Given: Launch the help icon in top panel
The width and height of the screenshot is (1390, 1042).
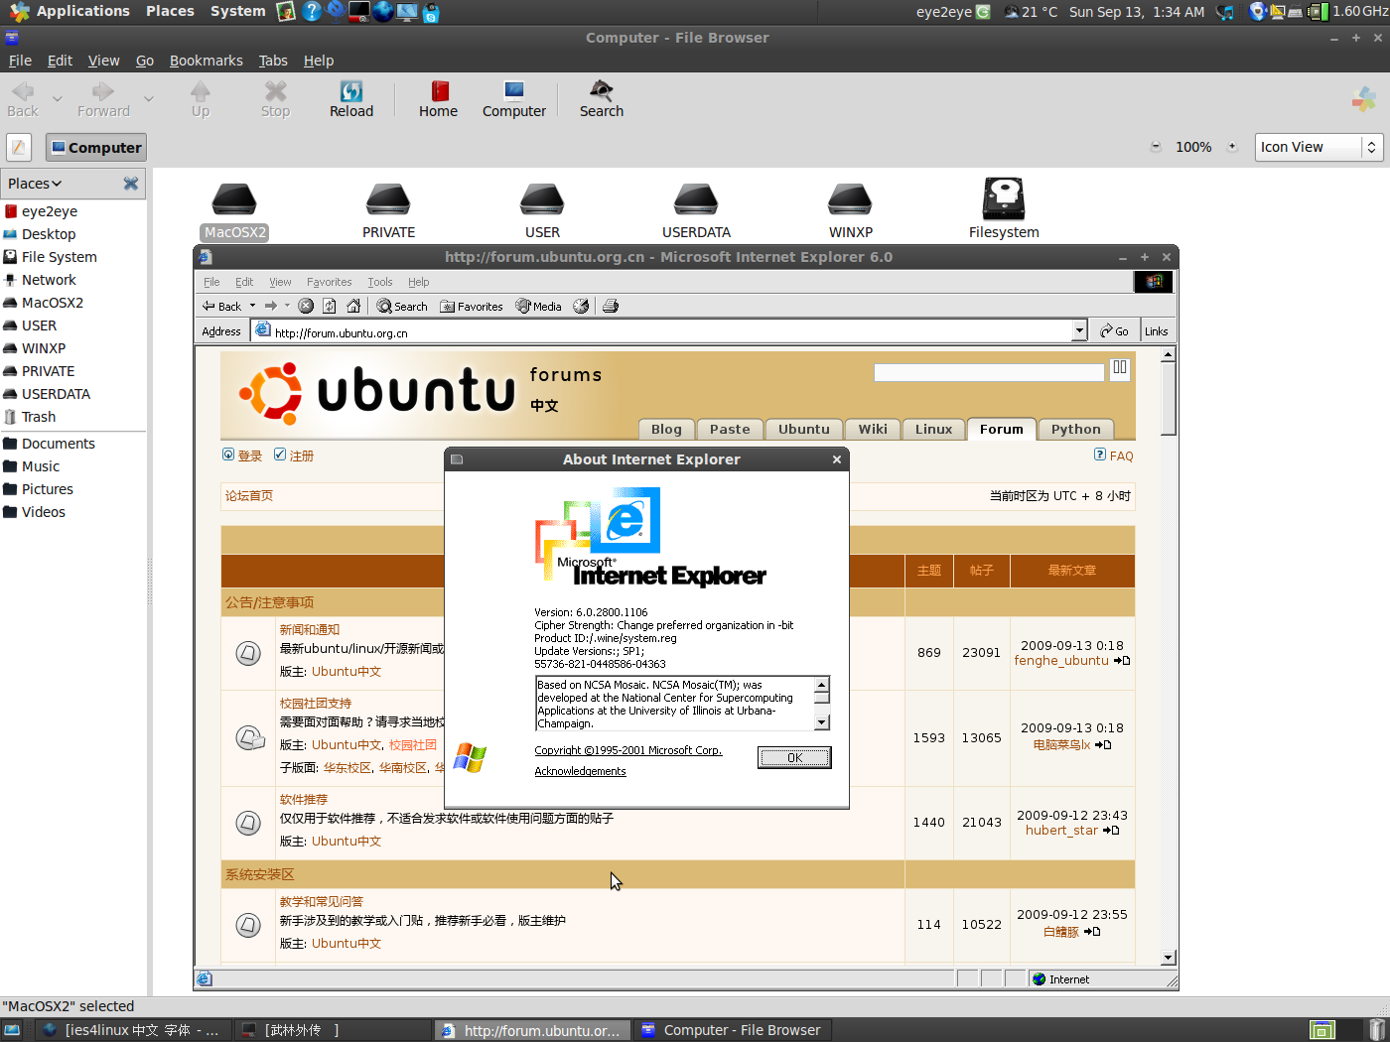Looking at the screenshot, I should 312,12.
